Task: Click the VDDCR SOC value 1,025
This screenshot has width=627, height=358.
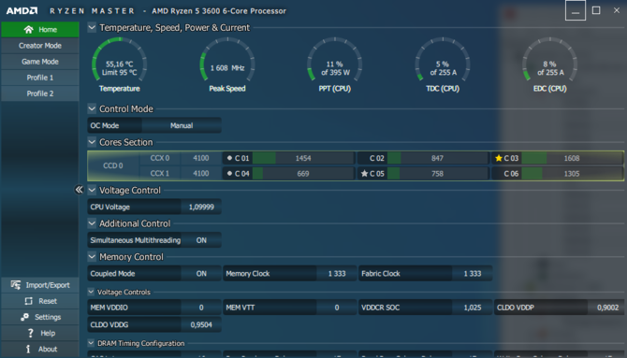Action: [x=473, y=308]
